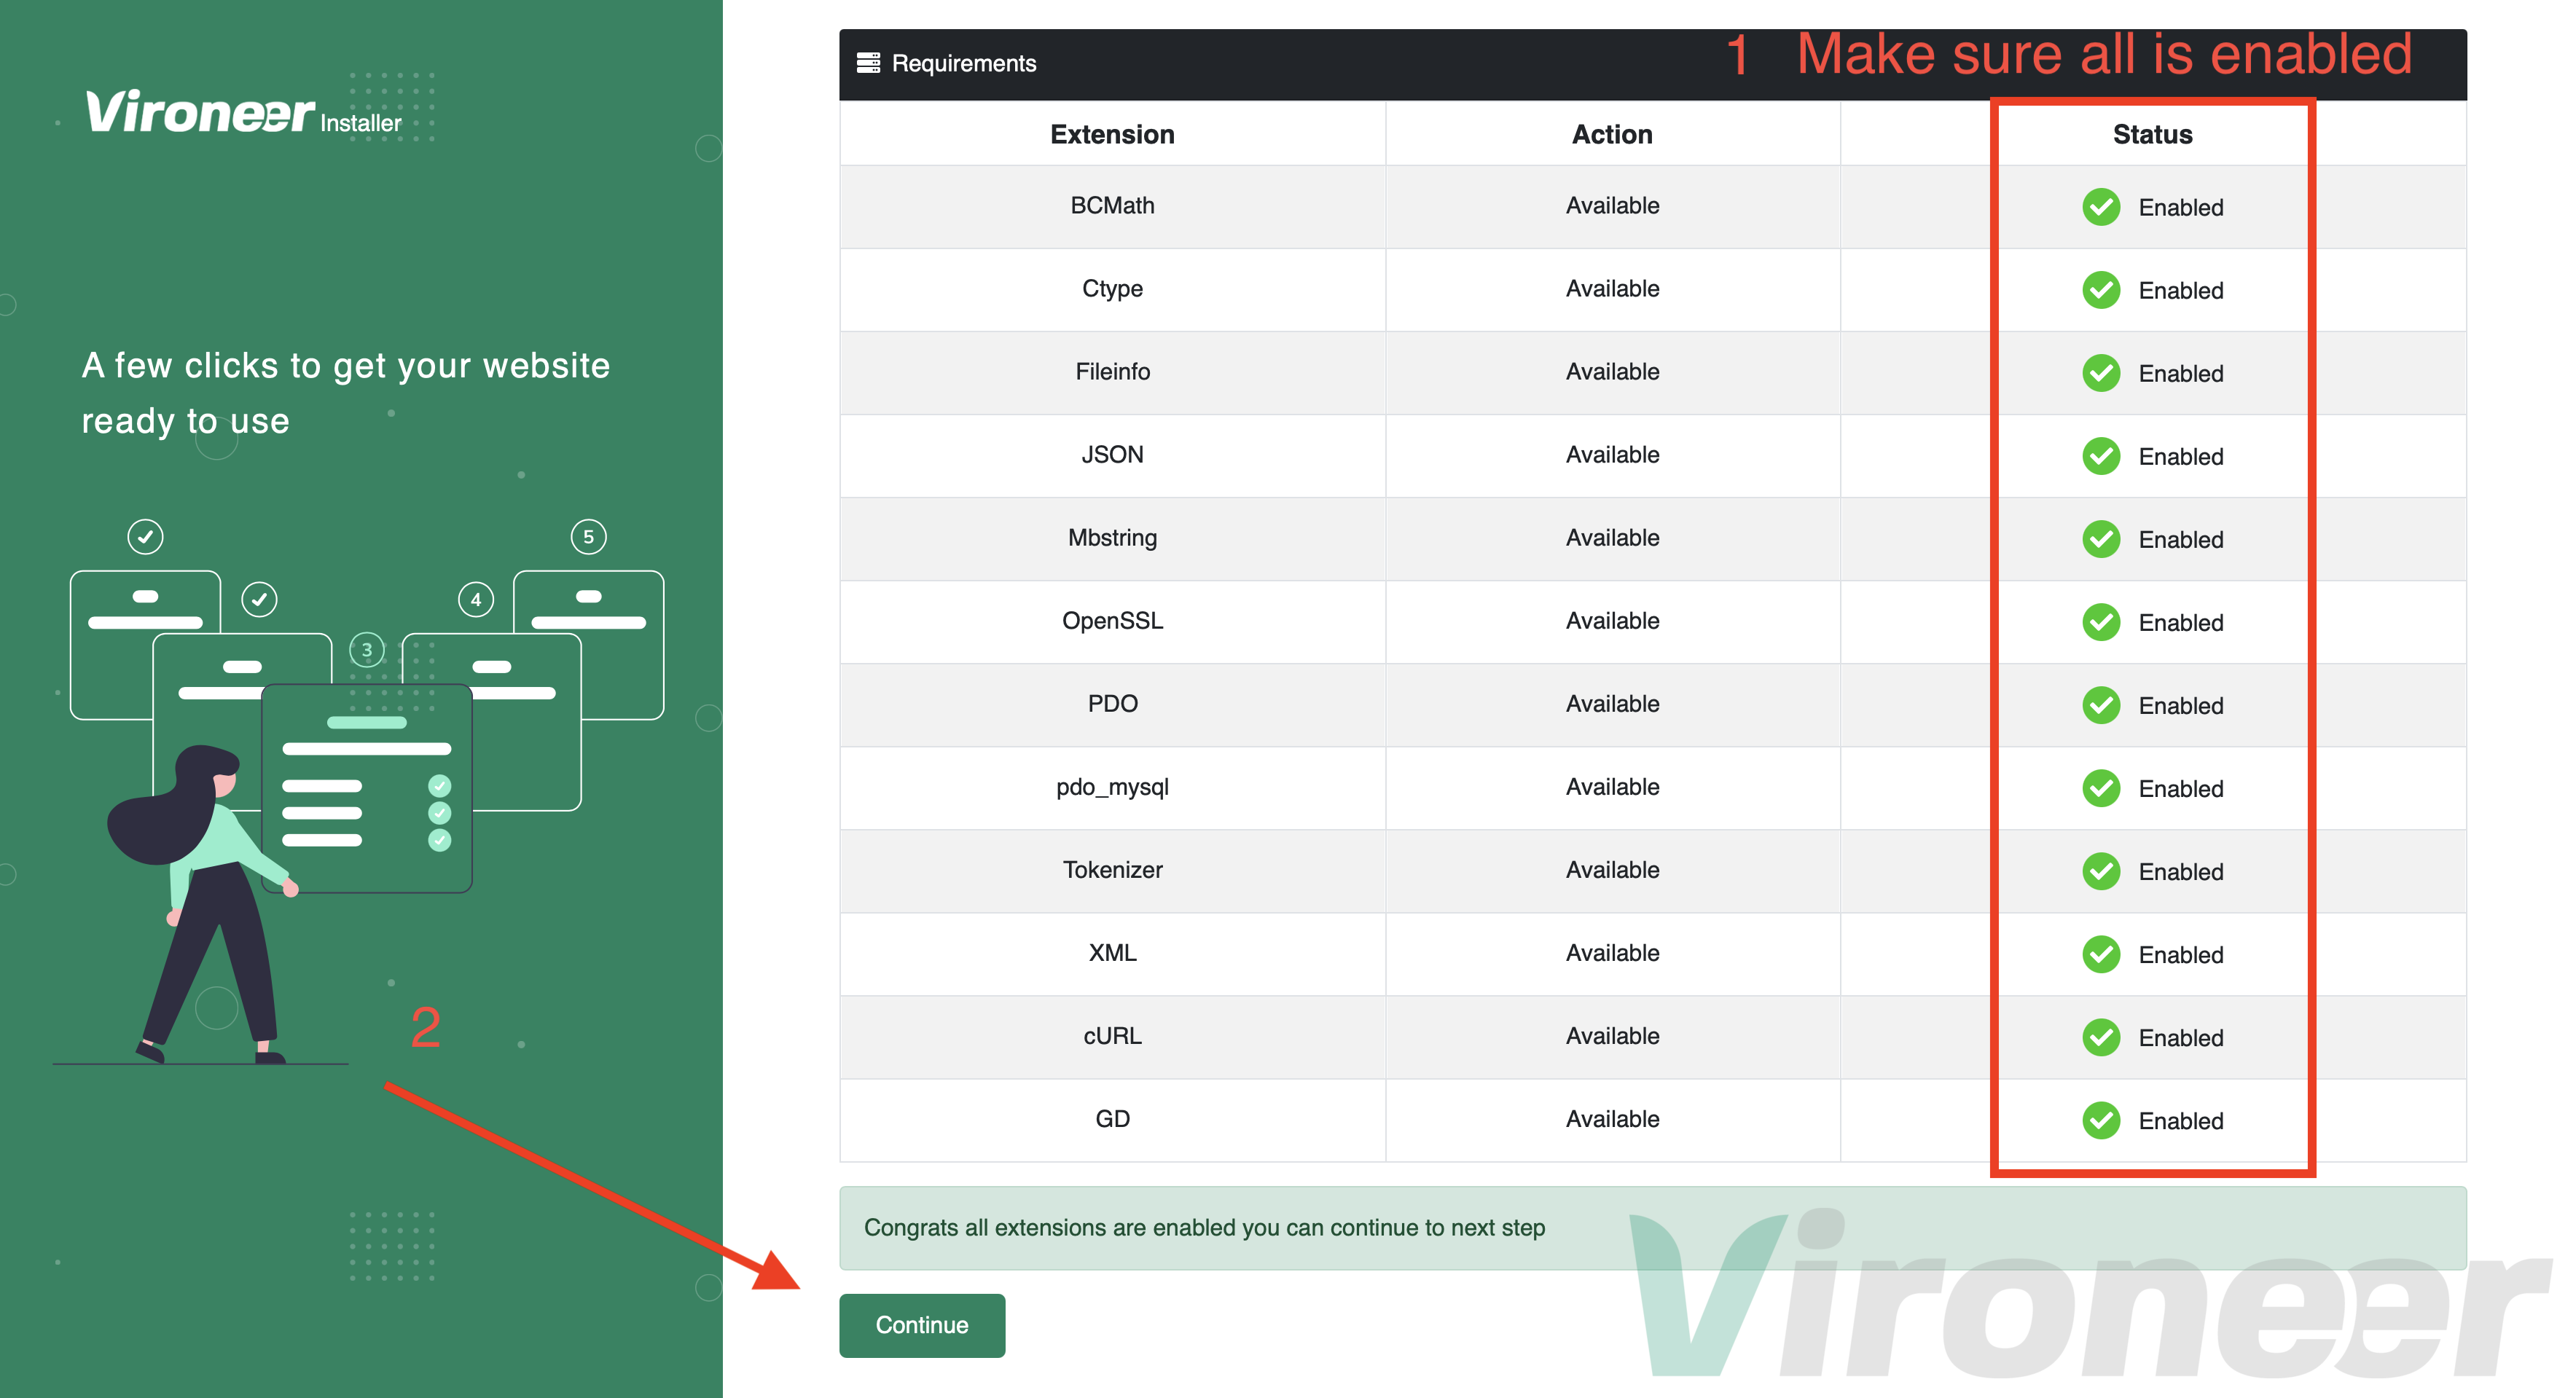Click the green checkmark icon for cURL

[x=2101, y=1037]
